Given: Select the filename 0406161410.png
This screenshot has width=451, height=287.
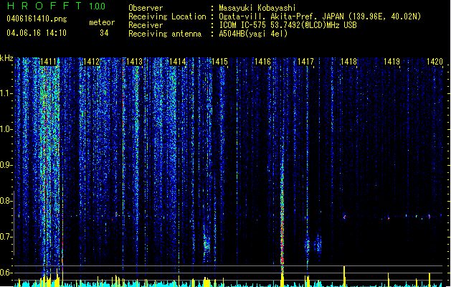Looking at the screenshot, I should click(37, 19).
